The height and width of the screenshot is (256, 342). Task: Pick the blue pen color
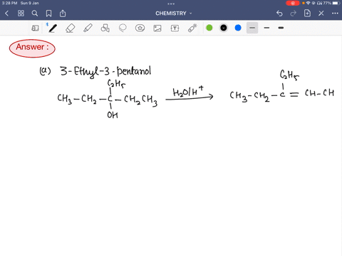(x=238, y=28)
